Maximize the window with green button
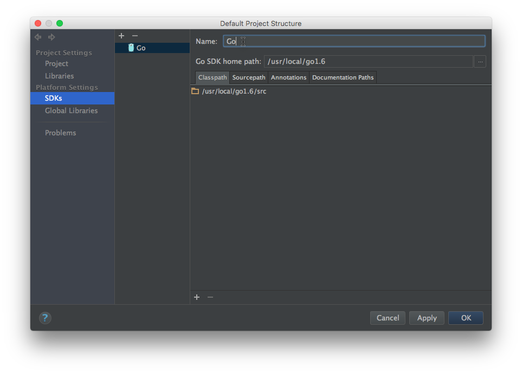Viewport: 522px width, 374px height. pos(60,23)
